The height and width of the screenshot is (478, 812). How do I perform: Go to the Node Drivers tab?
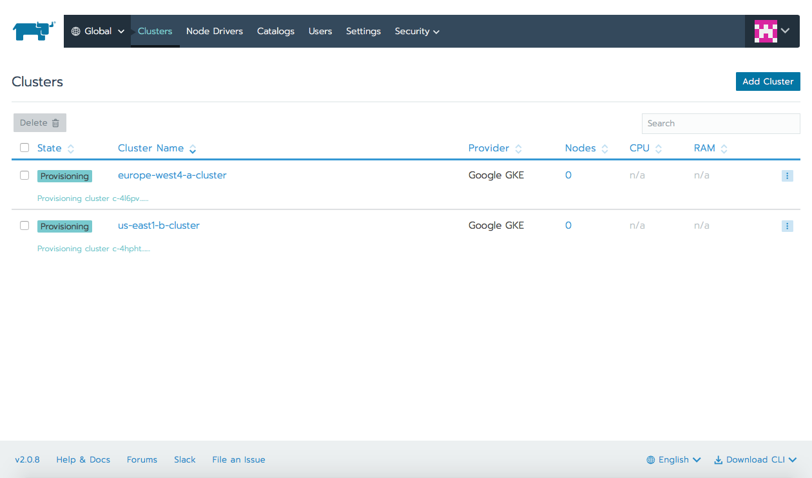click(215, 31)
